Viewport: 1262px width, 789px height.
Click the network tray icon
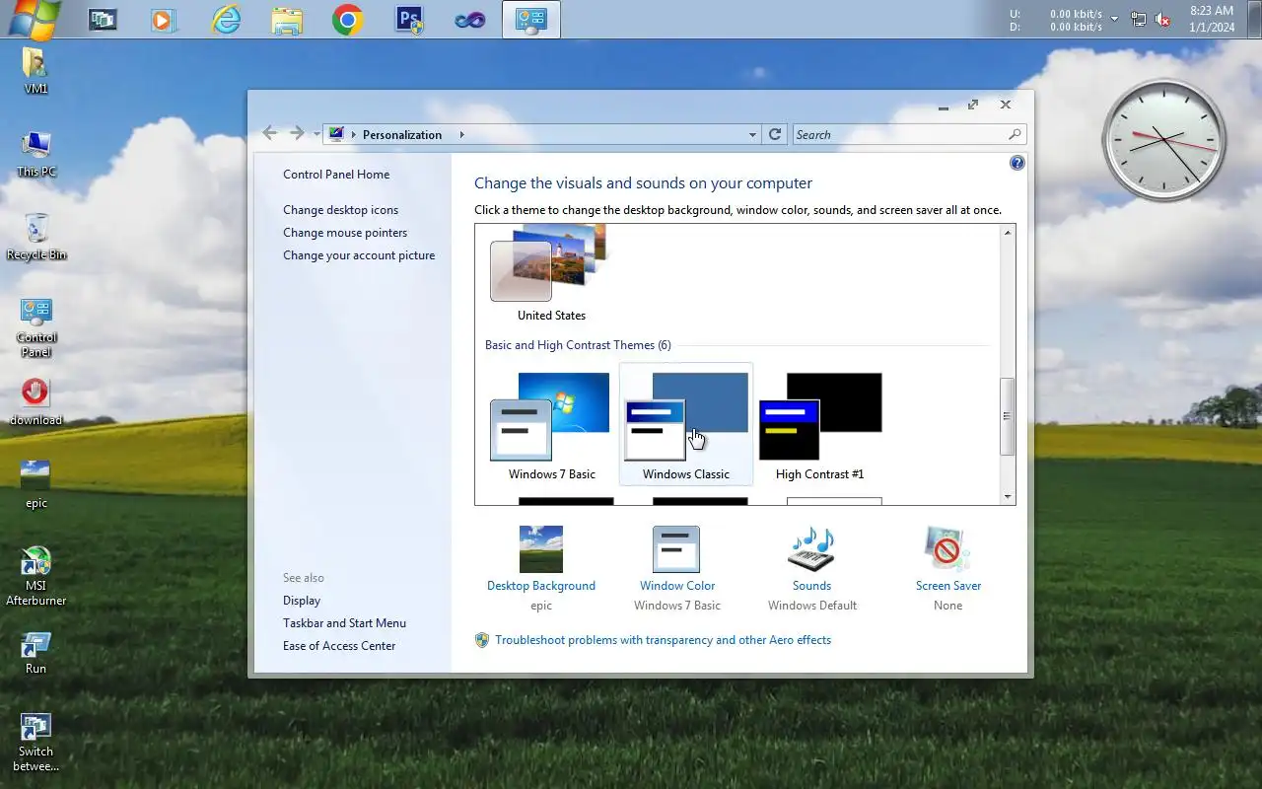(x=1139, y=19)
